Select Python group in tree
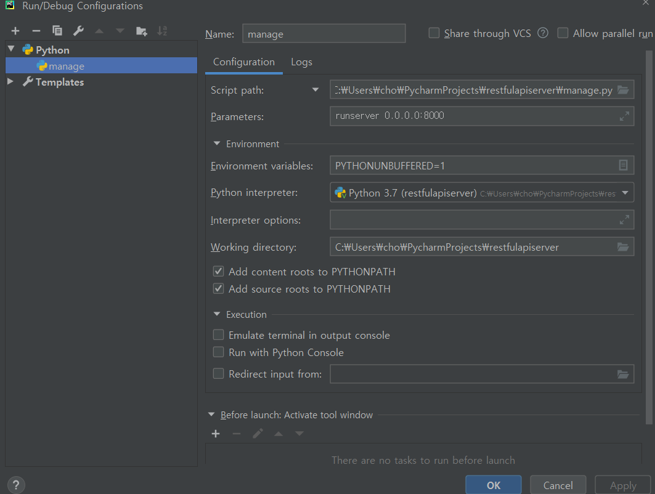This screenshot has width=655, height=494. coord(52,50)
